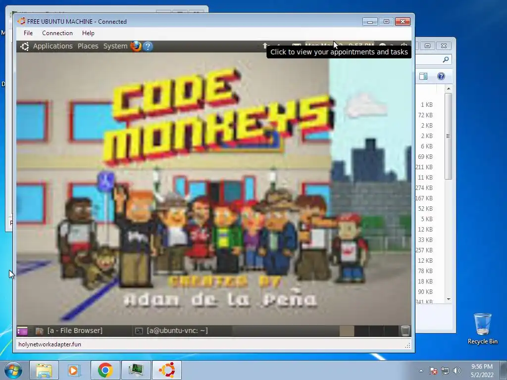Click the Show desktop button at taskbar end
The height and width of the screenshot is (380, 507).
click(504, 370)
